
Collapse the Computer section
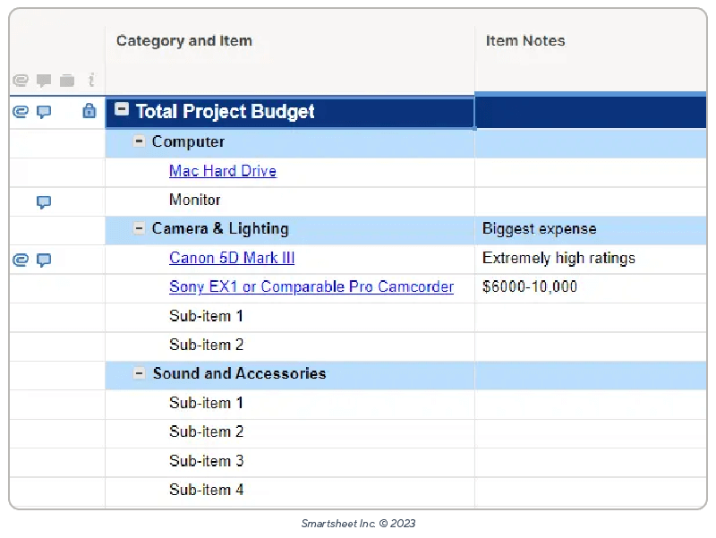[x=138, y=141]
